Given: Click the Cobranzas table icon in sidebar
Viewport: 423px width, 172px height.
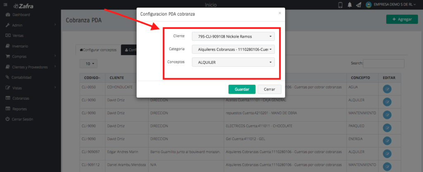Looking at the screenshot, I should pos(8,98).
